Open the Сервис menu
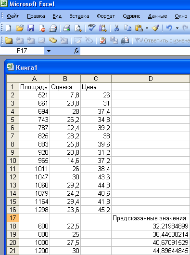190x255 pixels. [131, 16]
